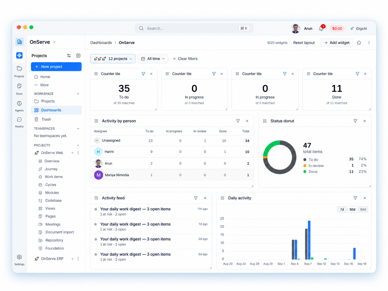The image size is (388, 291).
Task: Open the notifications bell
Action: 321,28
